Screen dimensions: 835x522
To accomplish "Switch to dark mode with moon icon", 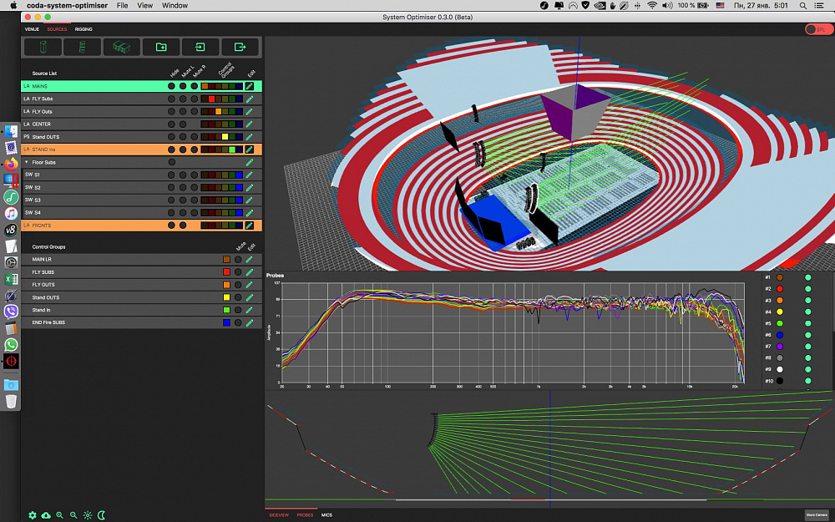I will 101,515.
